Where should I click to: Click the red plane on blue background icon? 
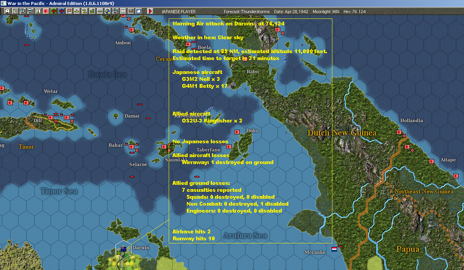pyautogui.click(x=61, y=11)
